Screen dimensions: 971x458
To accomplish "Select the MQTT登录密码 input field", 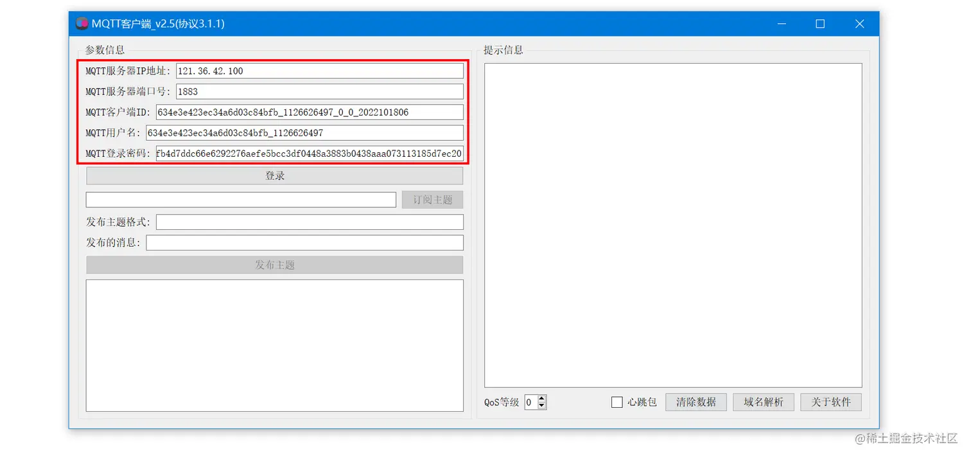I will click(x=310, y=154).
